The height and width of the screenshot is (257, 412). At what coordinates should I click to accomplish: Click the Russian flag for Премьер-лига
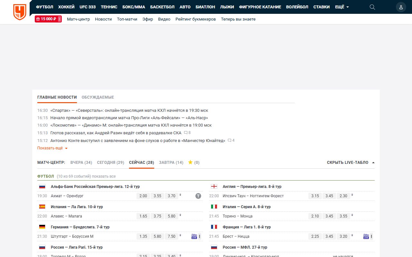42,186
